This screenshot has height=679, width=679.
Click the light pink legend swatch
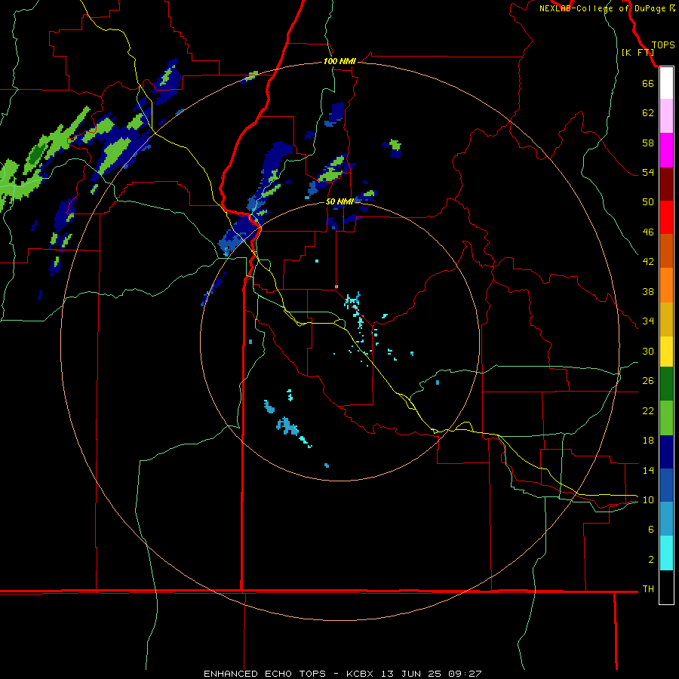pyautogui.click(x=666, y=116)
